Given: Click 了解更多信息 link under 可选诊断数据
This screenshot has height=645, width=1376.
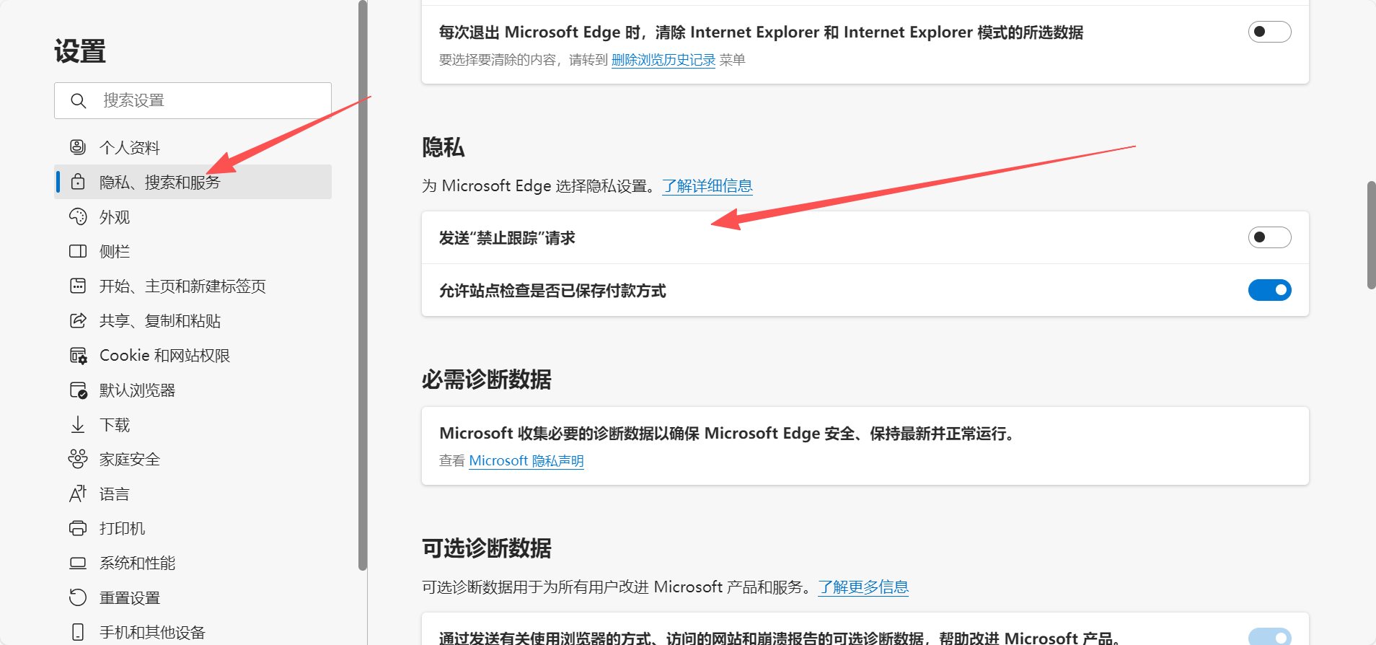Looking at the screenshot, I should 863,587.
